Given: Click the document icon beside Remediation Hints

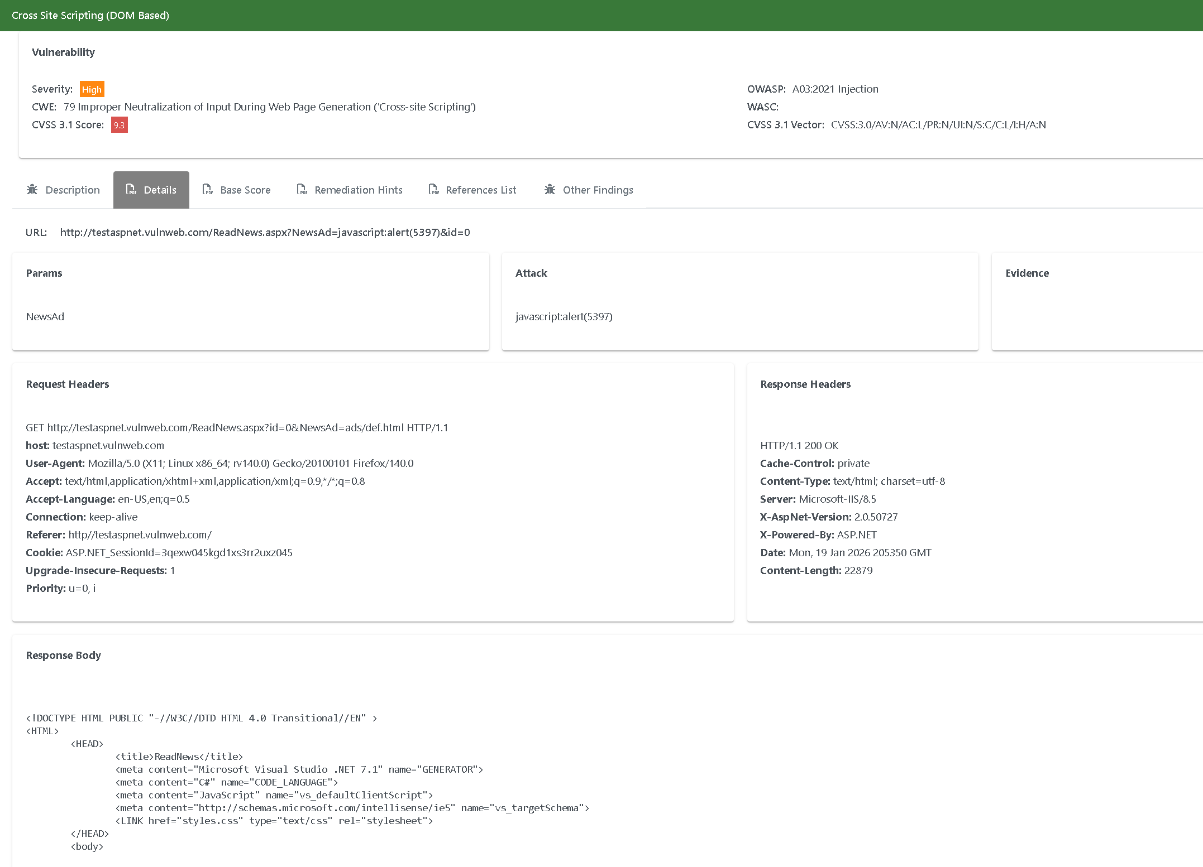Looking at the screenshot, I should pyautogui.click(x=302, y=190).
